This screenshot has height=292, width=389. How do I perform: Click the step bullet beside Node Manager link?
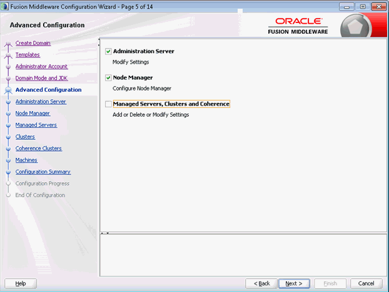point(8,114)
